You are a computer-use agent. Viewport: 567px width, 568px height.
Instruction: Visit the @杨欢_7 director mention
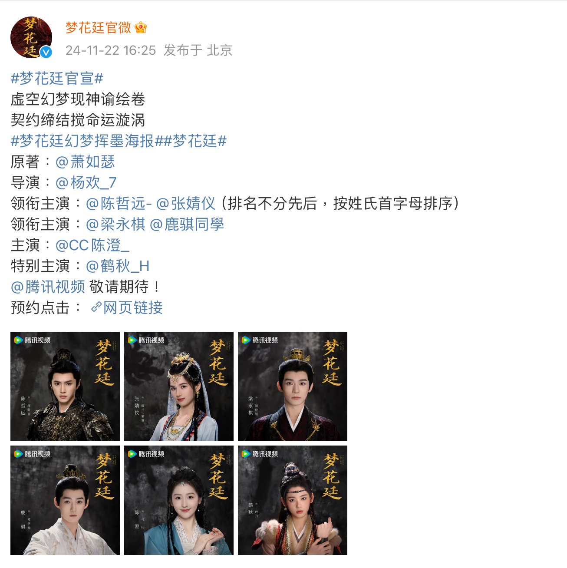pos(86,183)
